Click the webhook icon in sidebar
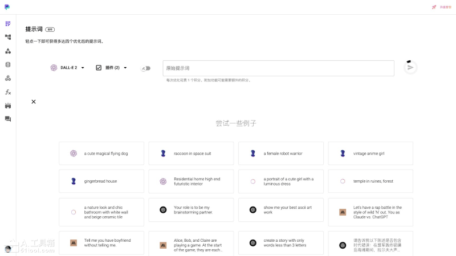456x256 pixels. coord(8,78)
